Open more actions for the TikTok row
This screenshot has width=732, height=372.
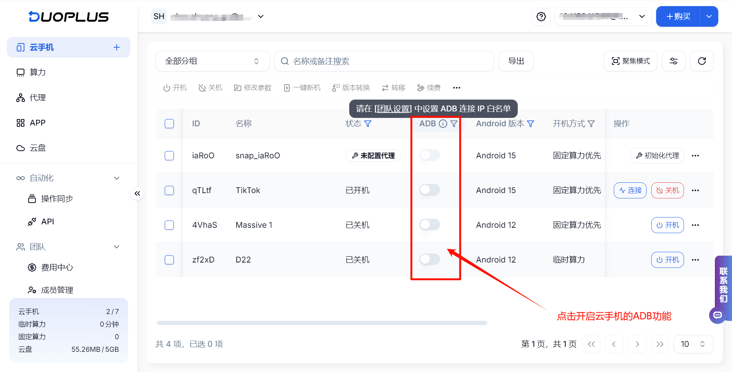pyautogui.click(x=695, y=190)
